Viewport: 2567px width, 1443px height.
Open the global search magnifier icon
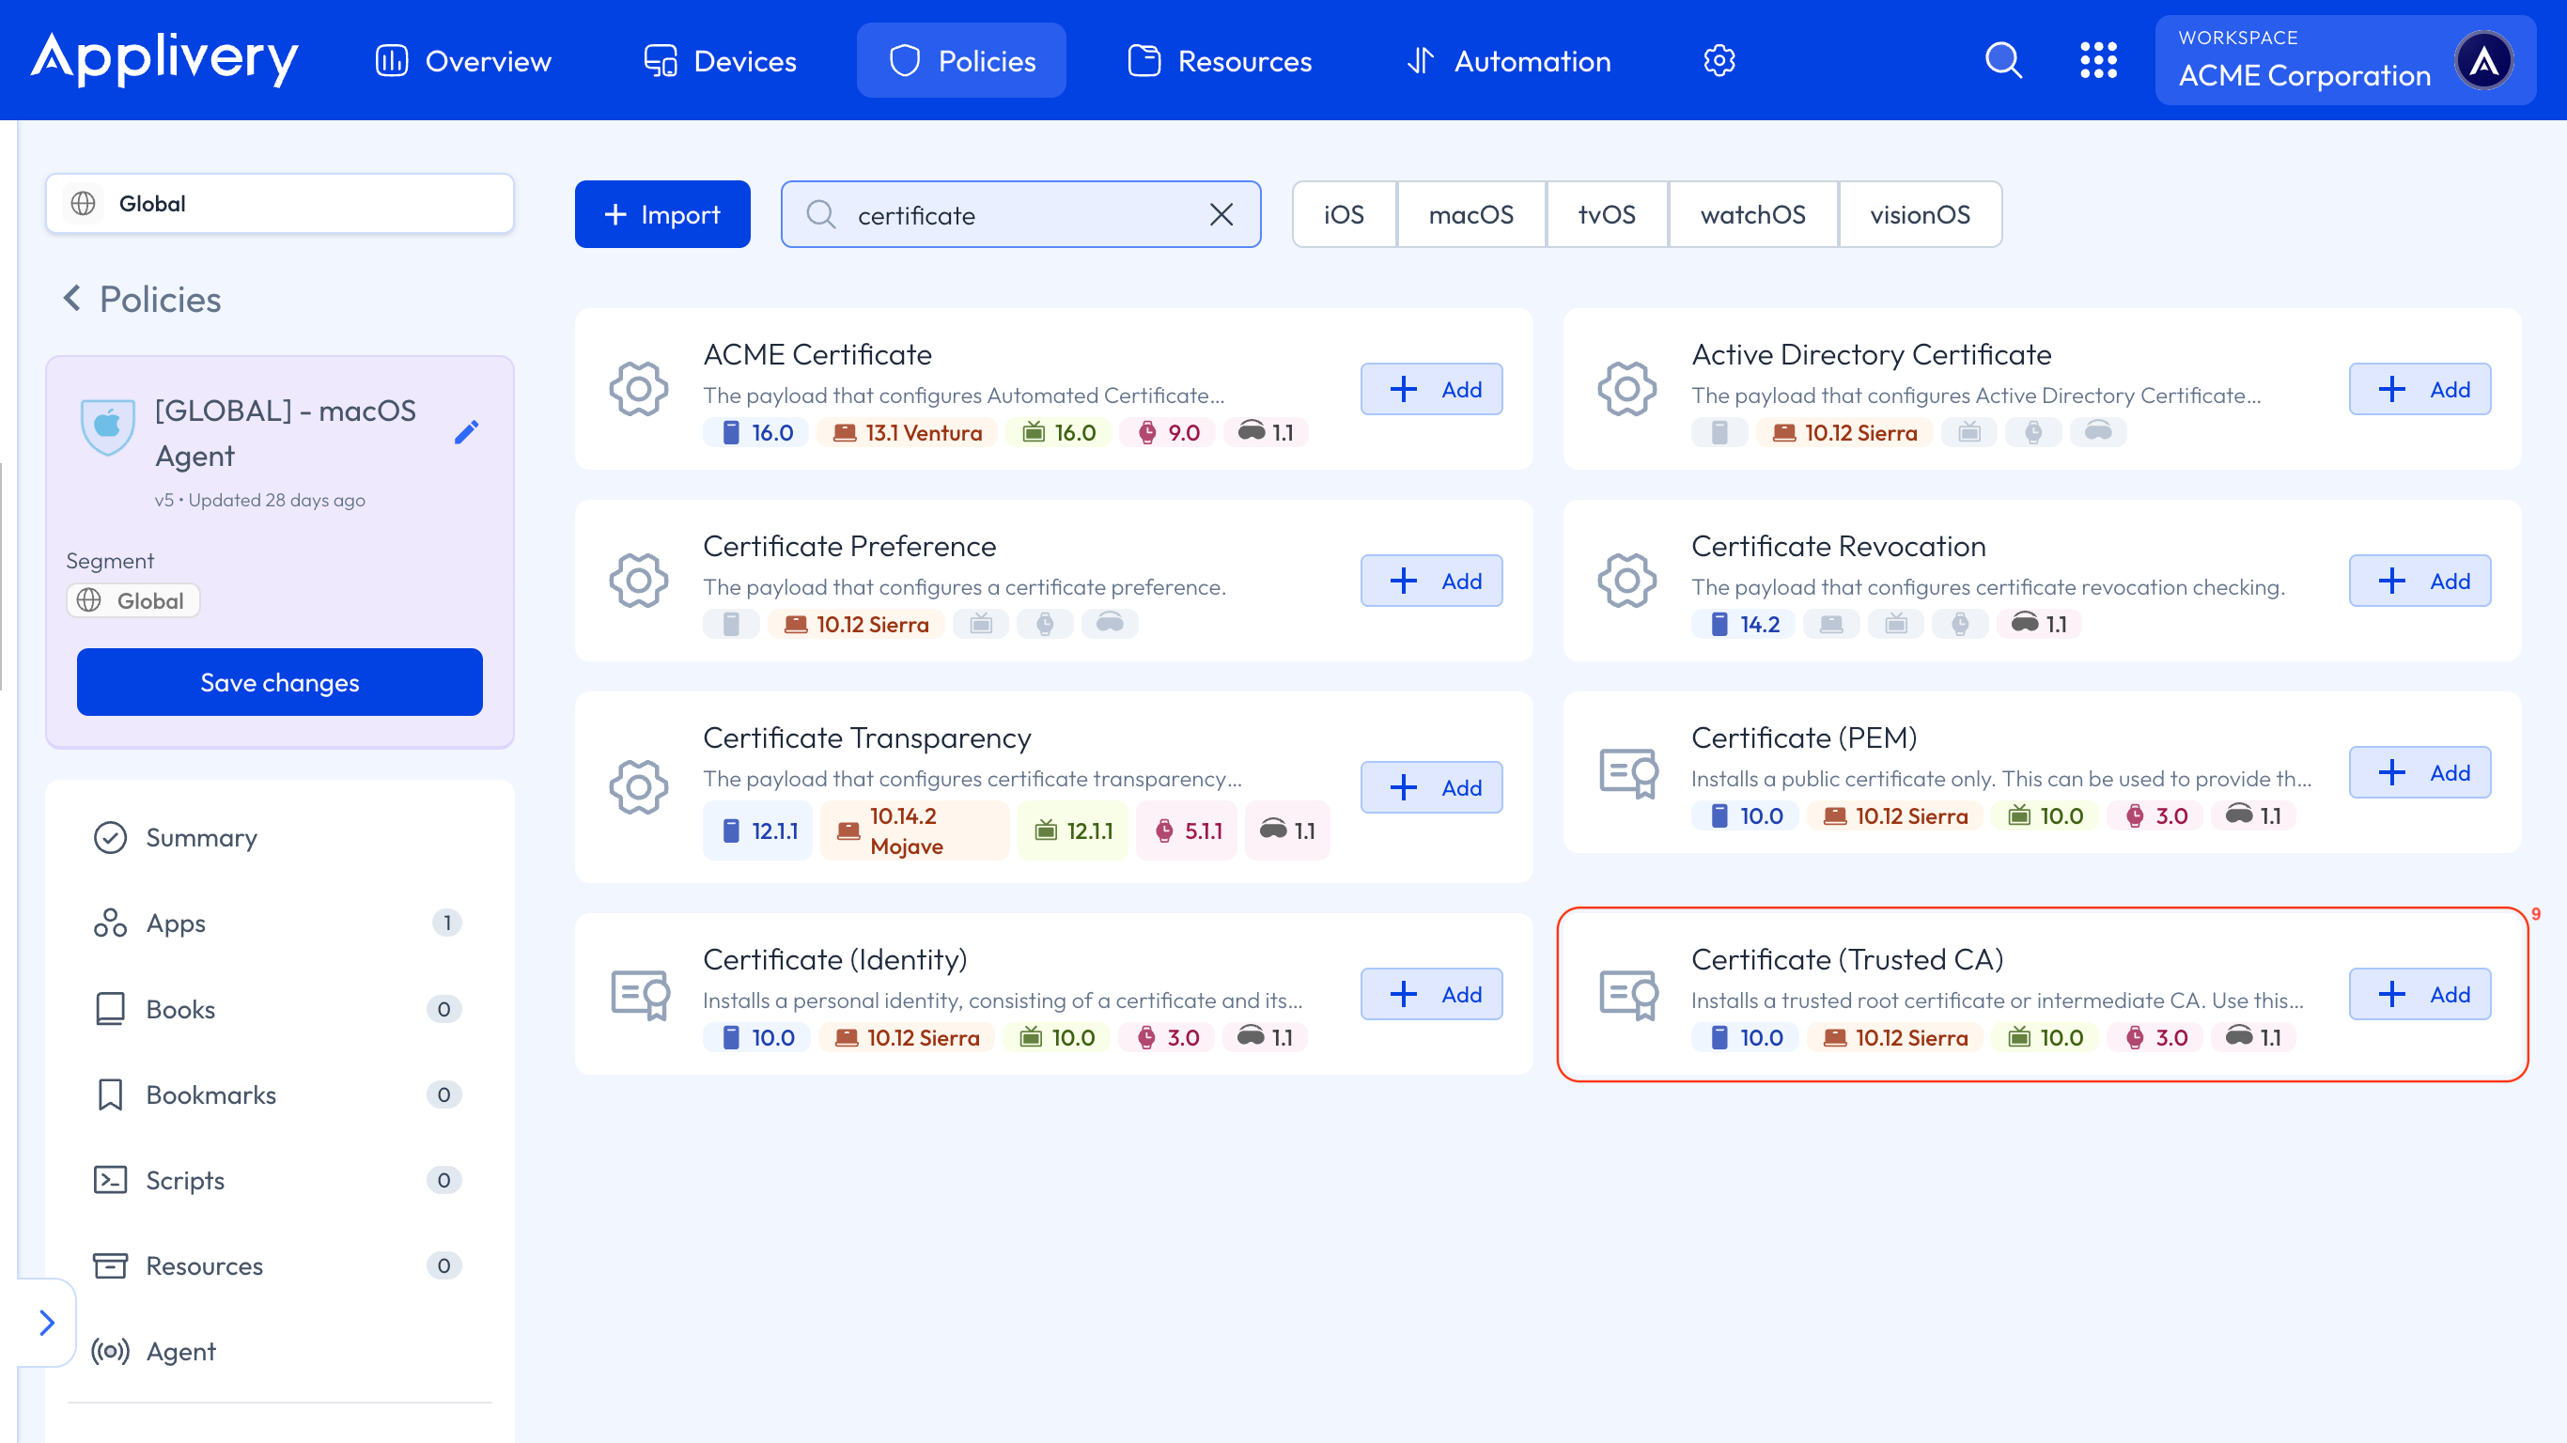(x=2003, y=61)
